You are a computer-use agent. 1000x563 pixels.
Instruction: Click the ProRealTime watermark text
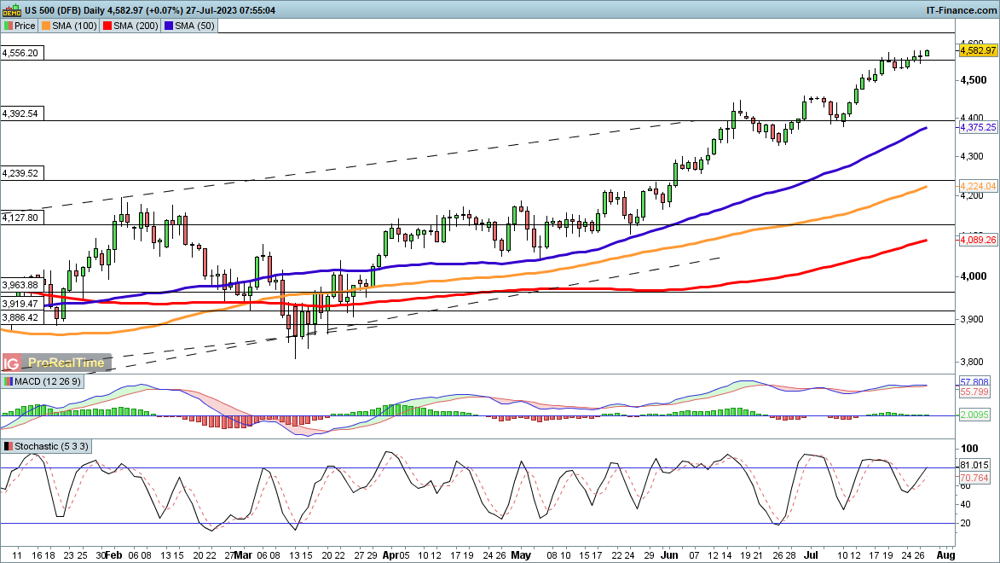click(x=66, y=363)
